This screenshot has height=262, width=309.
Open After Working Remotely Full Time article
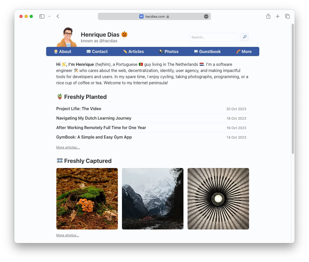click(101, 128)
